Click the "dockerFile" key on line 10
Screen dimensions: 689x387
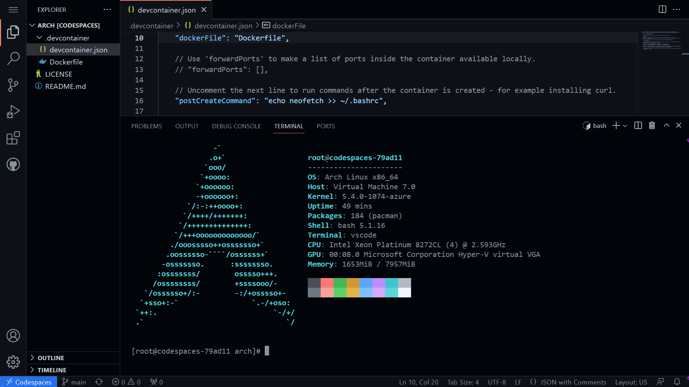[200, 38]
